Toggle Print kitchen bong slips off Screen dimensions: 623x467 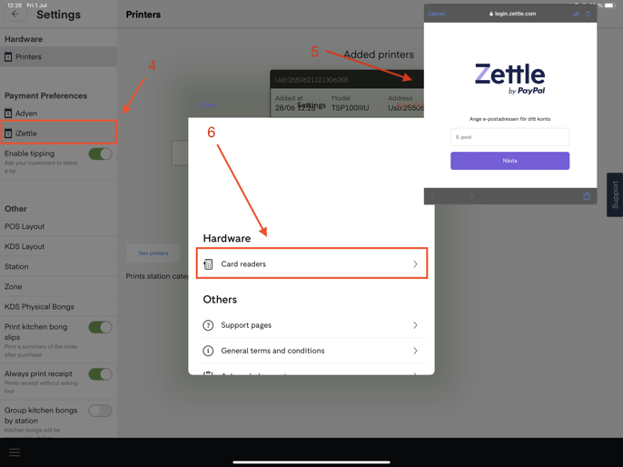(100, 327)
